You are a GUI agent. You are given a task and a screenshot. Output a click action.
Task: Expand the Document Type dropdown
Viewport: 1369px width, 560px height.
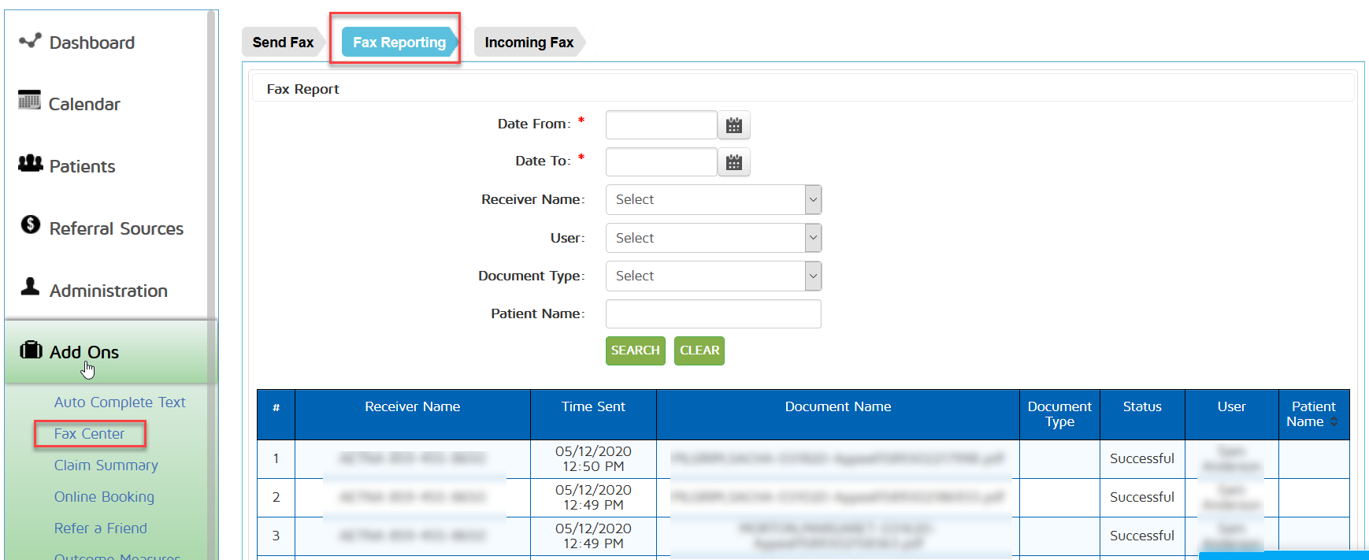coord(813,276)
